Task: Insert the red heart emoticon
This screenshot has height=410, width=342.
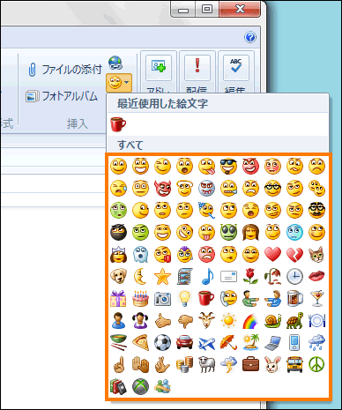Action: pos(272,254)
